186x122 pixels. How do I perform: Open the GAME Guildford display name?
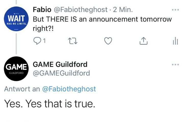pos(60,64)
